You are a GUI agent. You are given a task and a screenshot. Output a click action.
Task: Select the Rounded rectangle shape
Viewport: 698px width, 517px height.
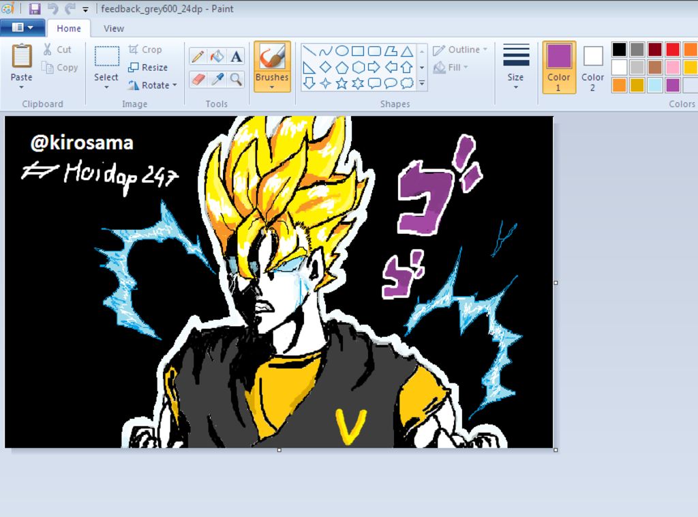pos(374,51)
